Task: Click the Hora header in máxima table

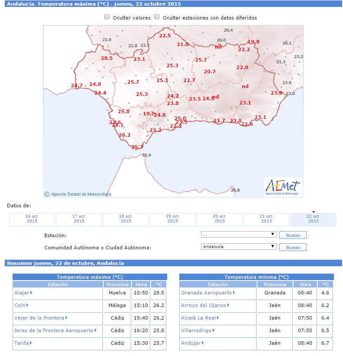Action: [141, 284]
